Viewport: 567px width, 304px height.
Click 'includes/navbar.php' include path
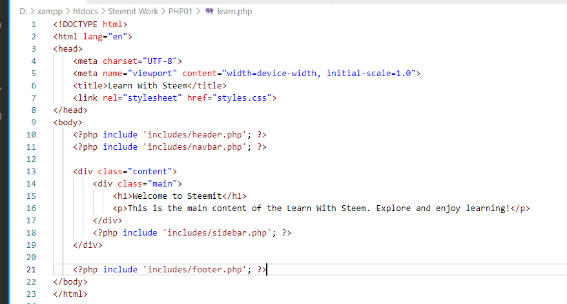pyautogui.click(x=194, y=147)
